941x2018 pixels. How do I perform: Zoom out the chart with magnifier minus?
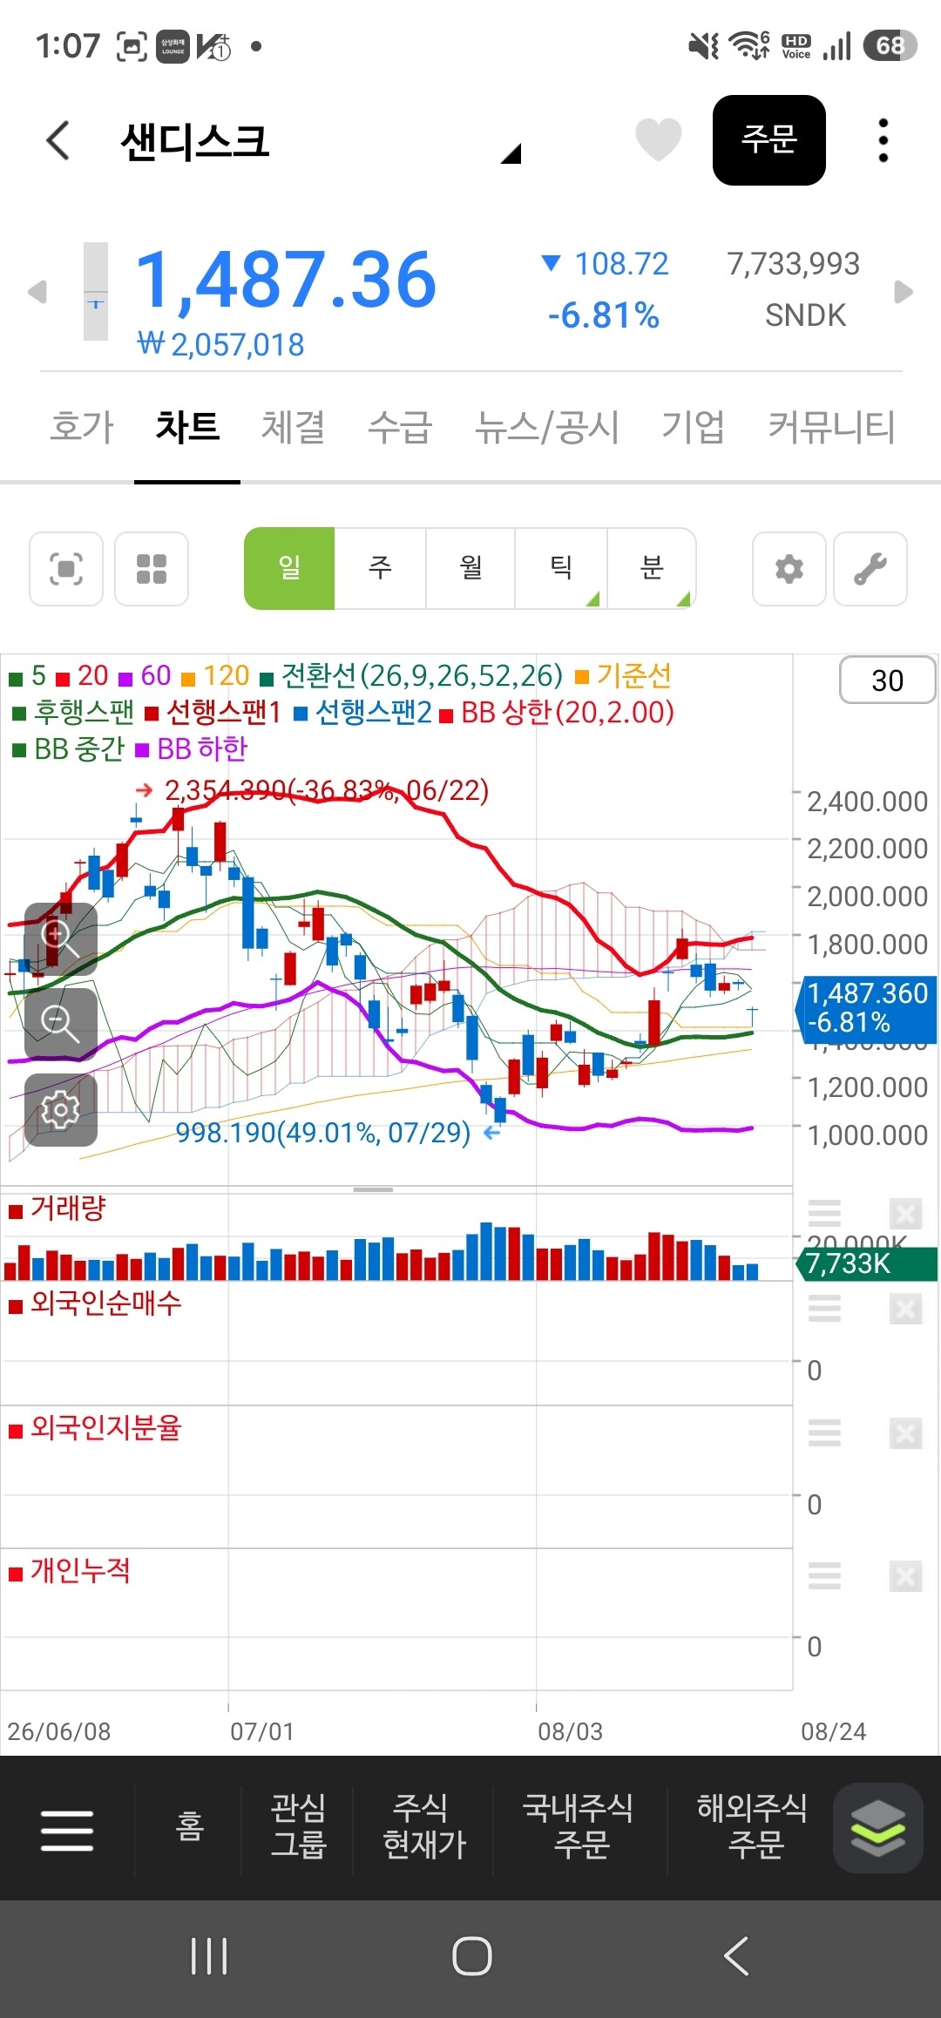tap(60, 1024)
